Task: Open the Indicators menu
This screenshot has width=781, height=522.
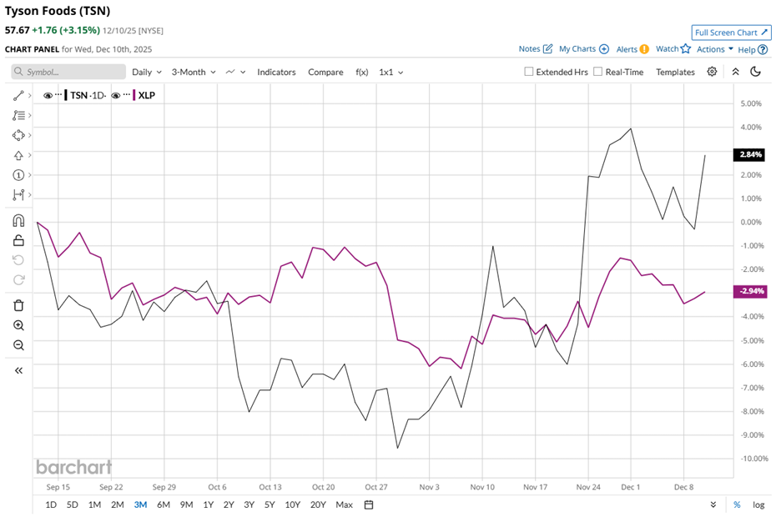Action: 276,73
